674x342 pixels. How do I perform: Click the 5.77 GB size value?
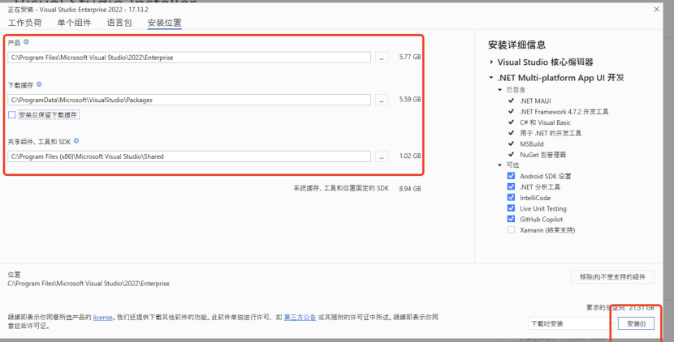pyautogui.click(x=409, y=57)
